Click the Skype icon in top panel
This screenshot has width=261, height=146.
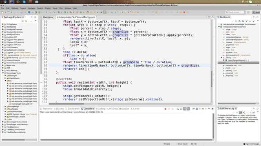pyautogui.click(x=24, y=2)
